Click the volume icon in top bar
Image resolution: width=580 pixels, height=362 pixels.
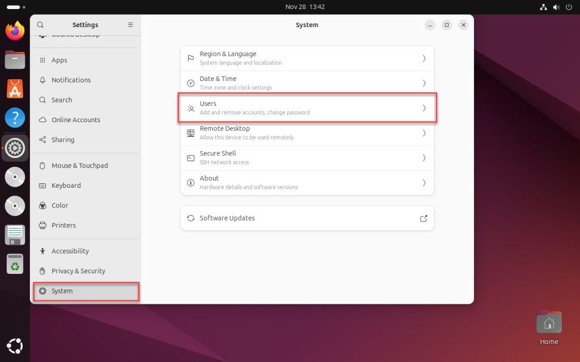pos(556,7)
